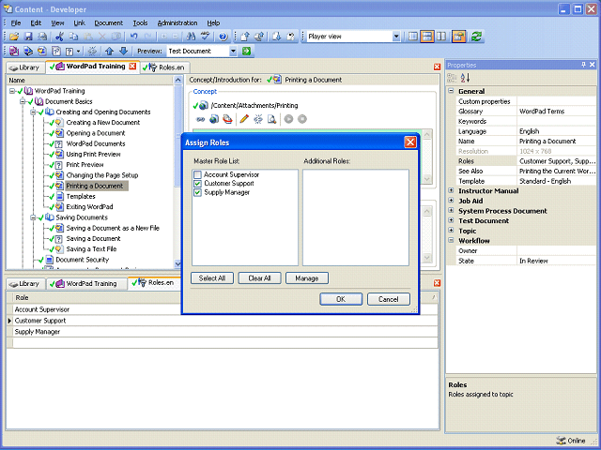Click the outline tree scroll-up arrow

click(x=177, y=80)
